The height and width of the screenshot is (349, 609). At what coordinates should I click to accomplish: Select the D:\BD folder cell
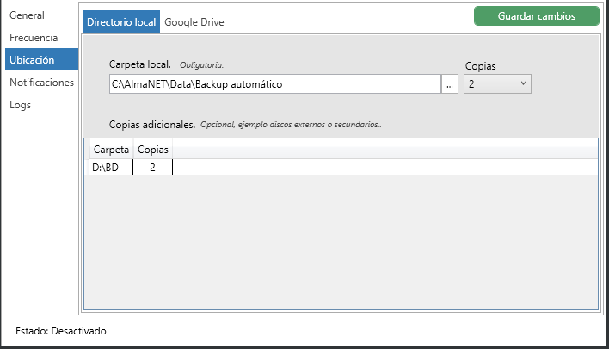[111, 168]
